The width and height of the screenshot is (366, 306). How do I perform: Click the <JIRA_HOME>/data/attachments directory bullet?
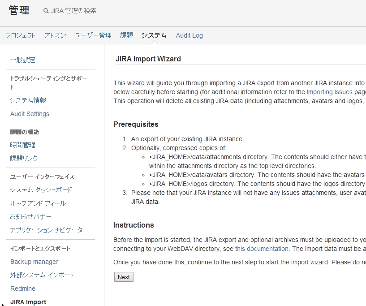(x=258, y=161)
